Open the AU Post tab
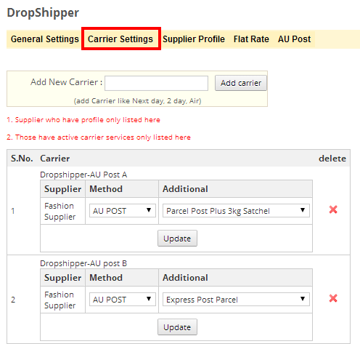Viewport: 360px width, 344px height. tap(294, 39)
